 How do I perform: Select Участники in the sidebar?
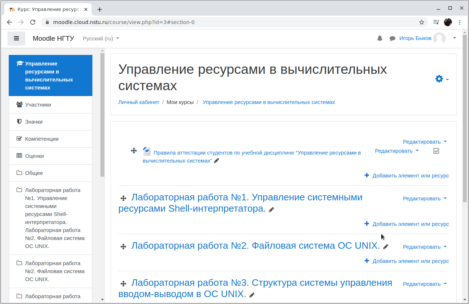pos(51,105)
